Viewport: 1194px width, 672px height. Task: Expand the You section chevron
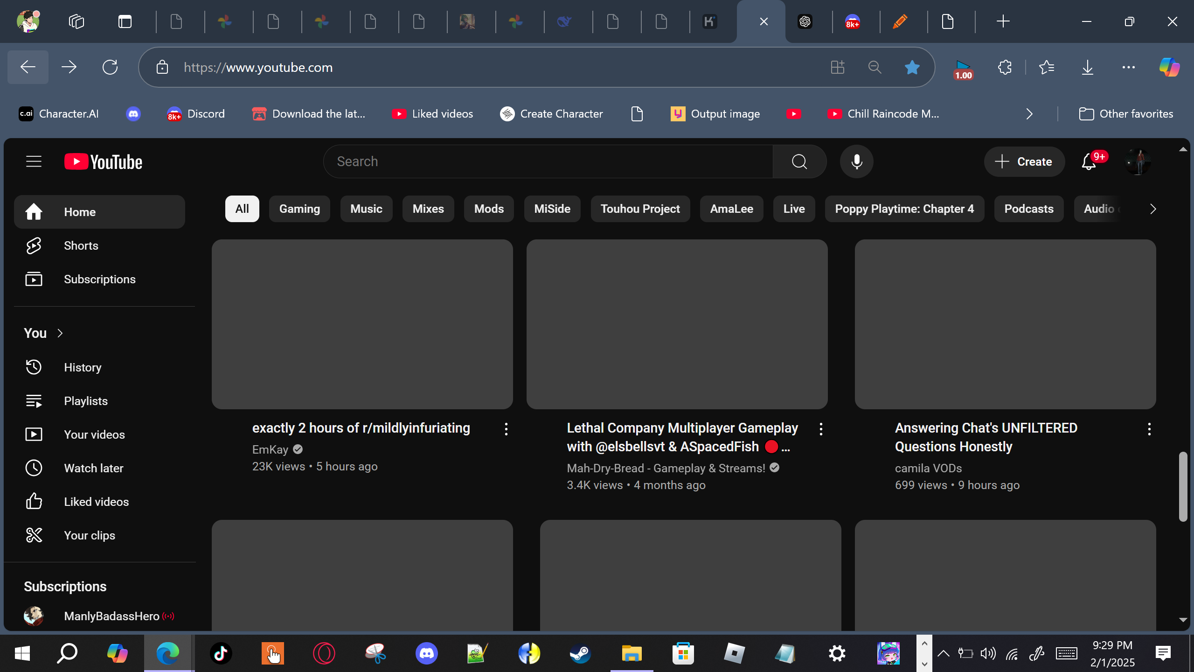[x=60, y=333]
